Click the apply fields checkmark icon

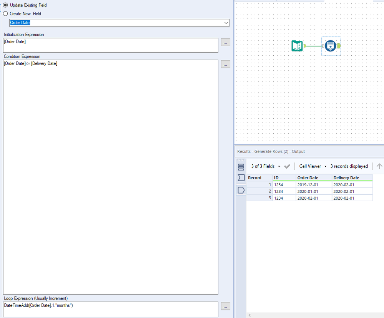click(287, 166)
